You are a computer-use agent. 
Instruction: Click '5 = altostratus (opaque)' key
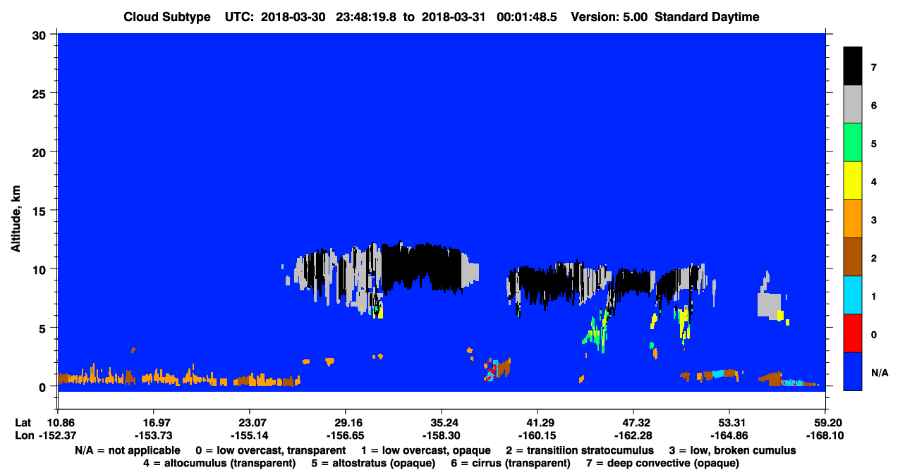[x=372, y=463]
